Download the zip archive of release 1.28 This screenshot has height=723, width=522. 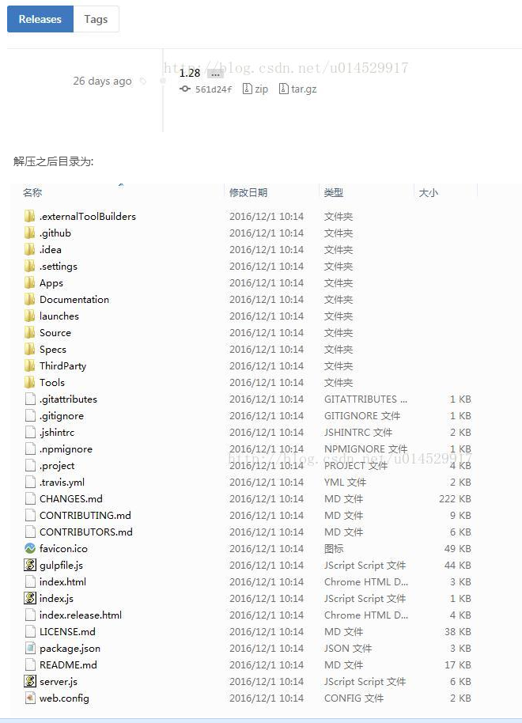(x=255, y=89)
